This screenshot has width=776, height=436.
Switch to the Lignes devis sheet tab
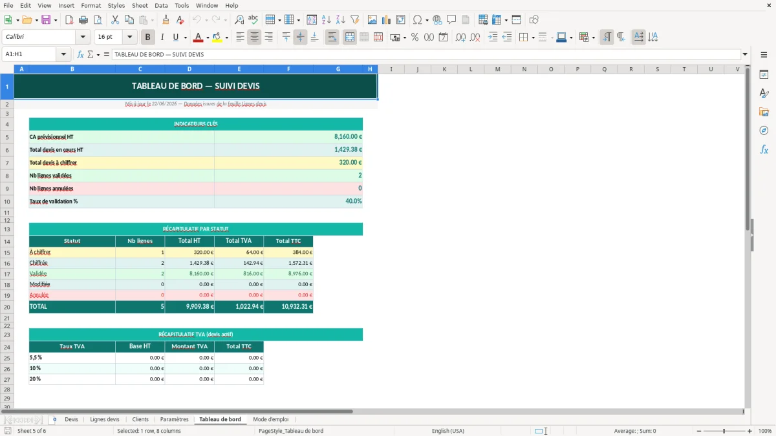point(105,419)
